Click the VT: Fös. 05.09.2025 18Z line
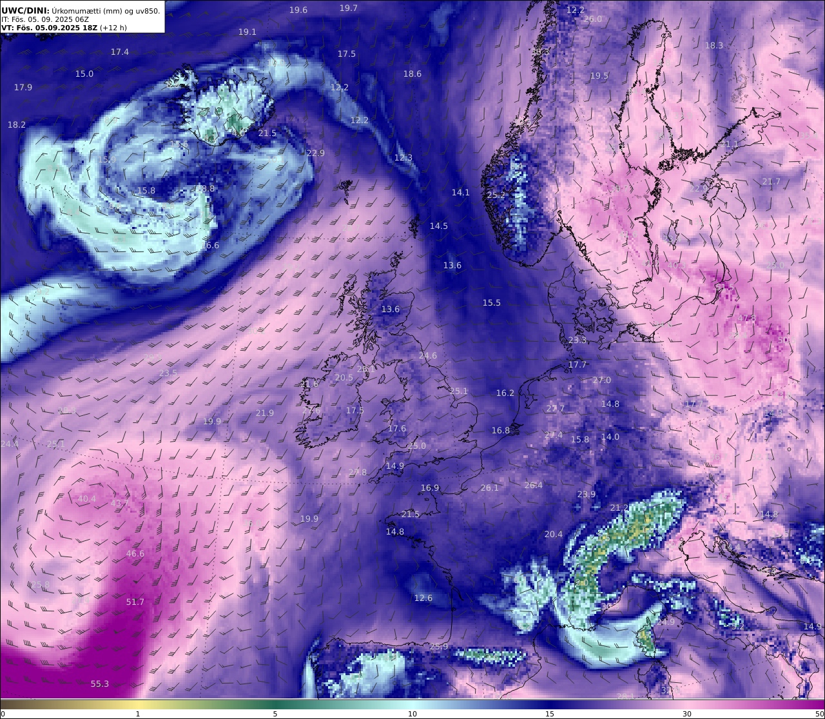This screenshot has width=825, height=719. [64, 28]
